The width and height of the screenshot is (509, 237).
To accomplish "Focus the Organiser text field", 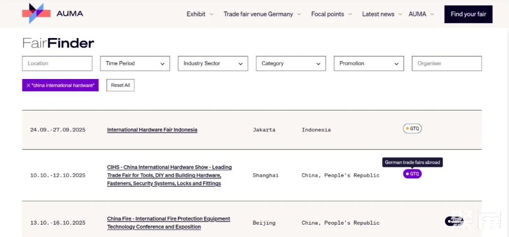I will [x=446, y=63].
